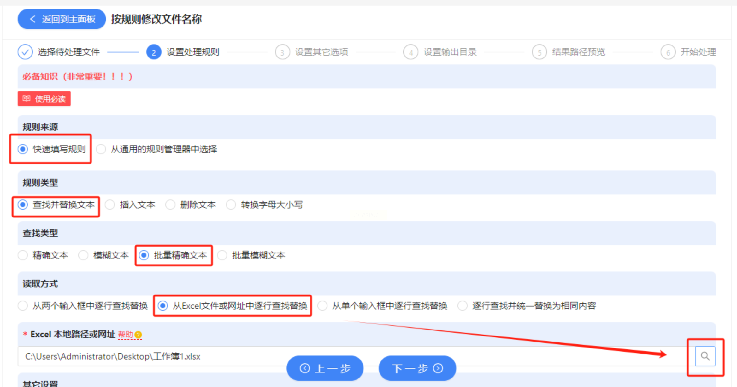Open the 帮助 help link
Viewport: 737px width, 387px height.
click(126, 335)
